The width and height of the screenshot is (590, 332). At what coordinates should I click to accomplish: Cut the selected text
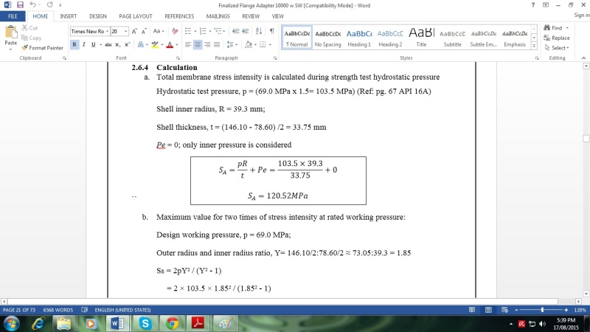(29, 28)
